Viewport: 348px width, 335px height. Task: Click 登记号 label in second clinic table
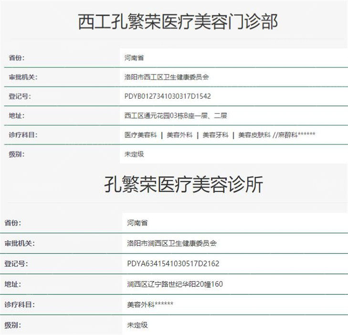pyautogui.click(x=16, y=263)
